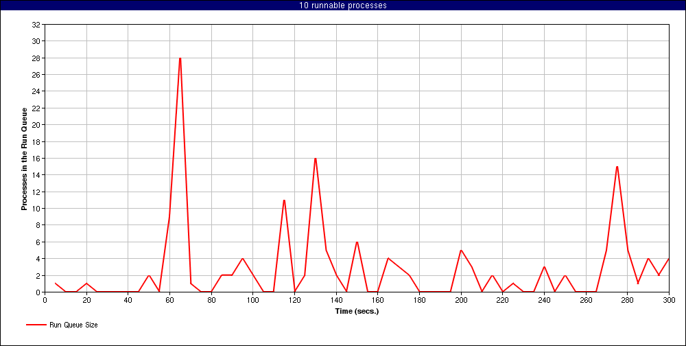Click the tallest peak at value 28
The height and width of the screenshot is (346, 686).
(180, 58)
